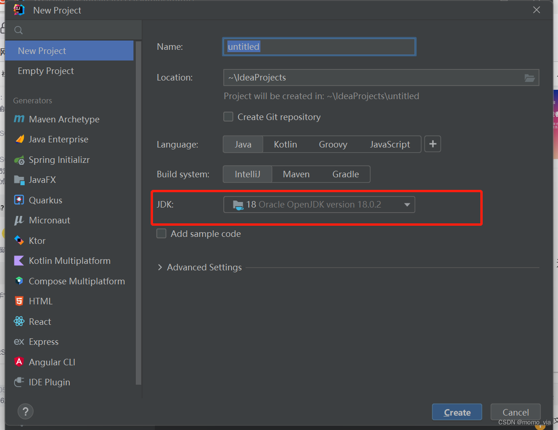The width and height of the screenshot is (558, 430).
Task: Open the Location folder browse icon
Action: [x=530, y=78]
